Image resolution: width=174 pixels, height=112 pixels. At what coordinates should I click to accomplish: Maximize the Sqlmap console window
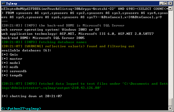click(x=165, y=3)
